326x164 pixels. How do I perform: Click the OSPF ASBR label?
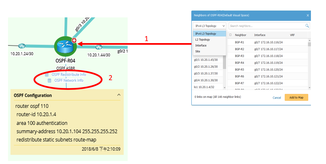(65, 68)
